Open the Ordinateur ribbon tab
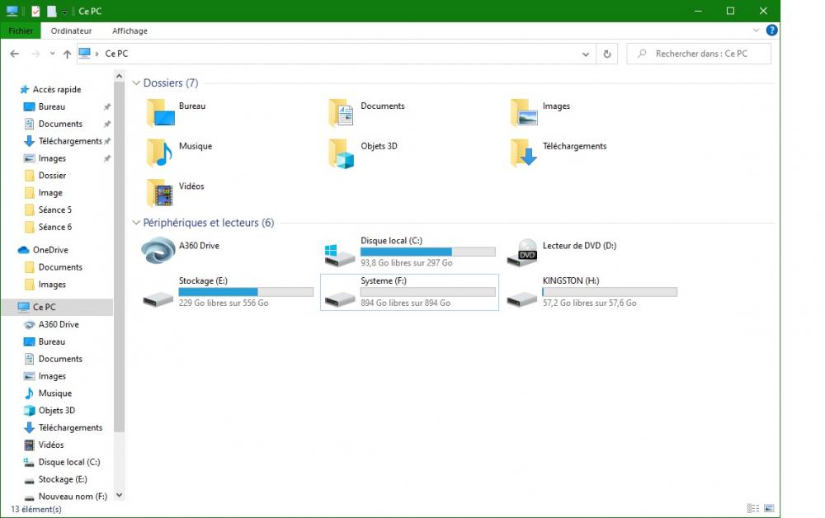Viewport: 825px width, 518px height. point(71,31)
